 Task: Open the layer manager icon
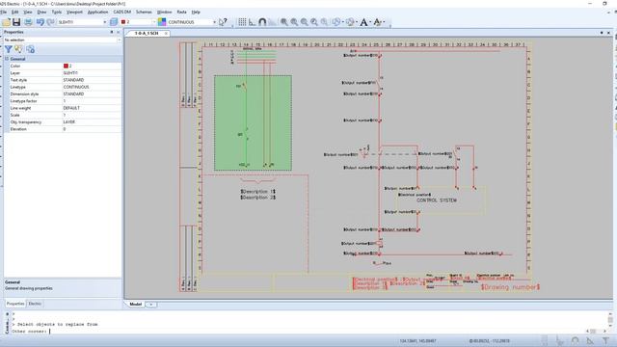(114, 22)
